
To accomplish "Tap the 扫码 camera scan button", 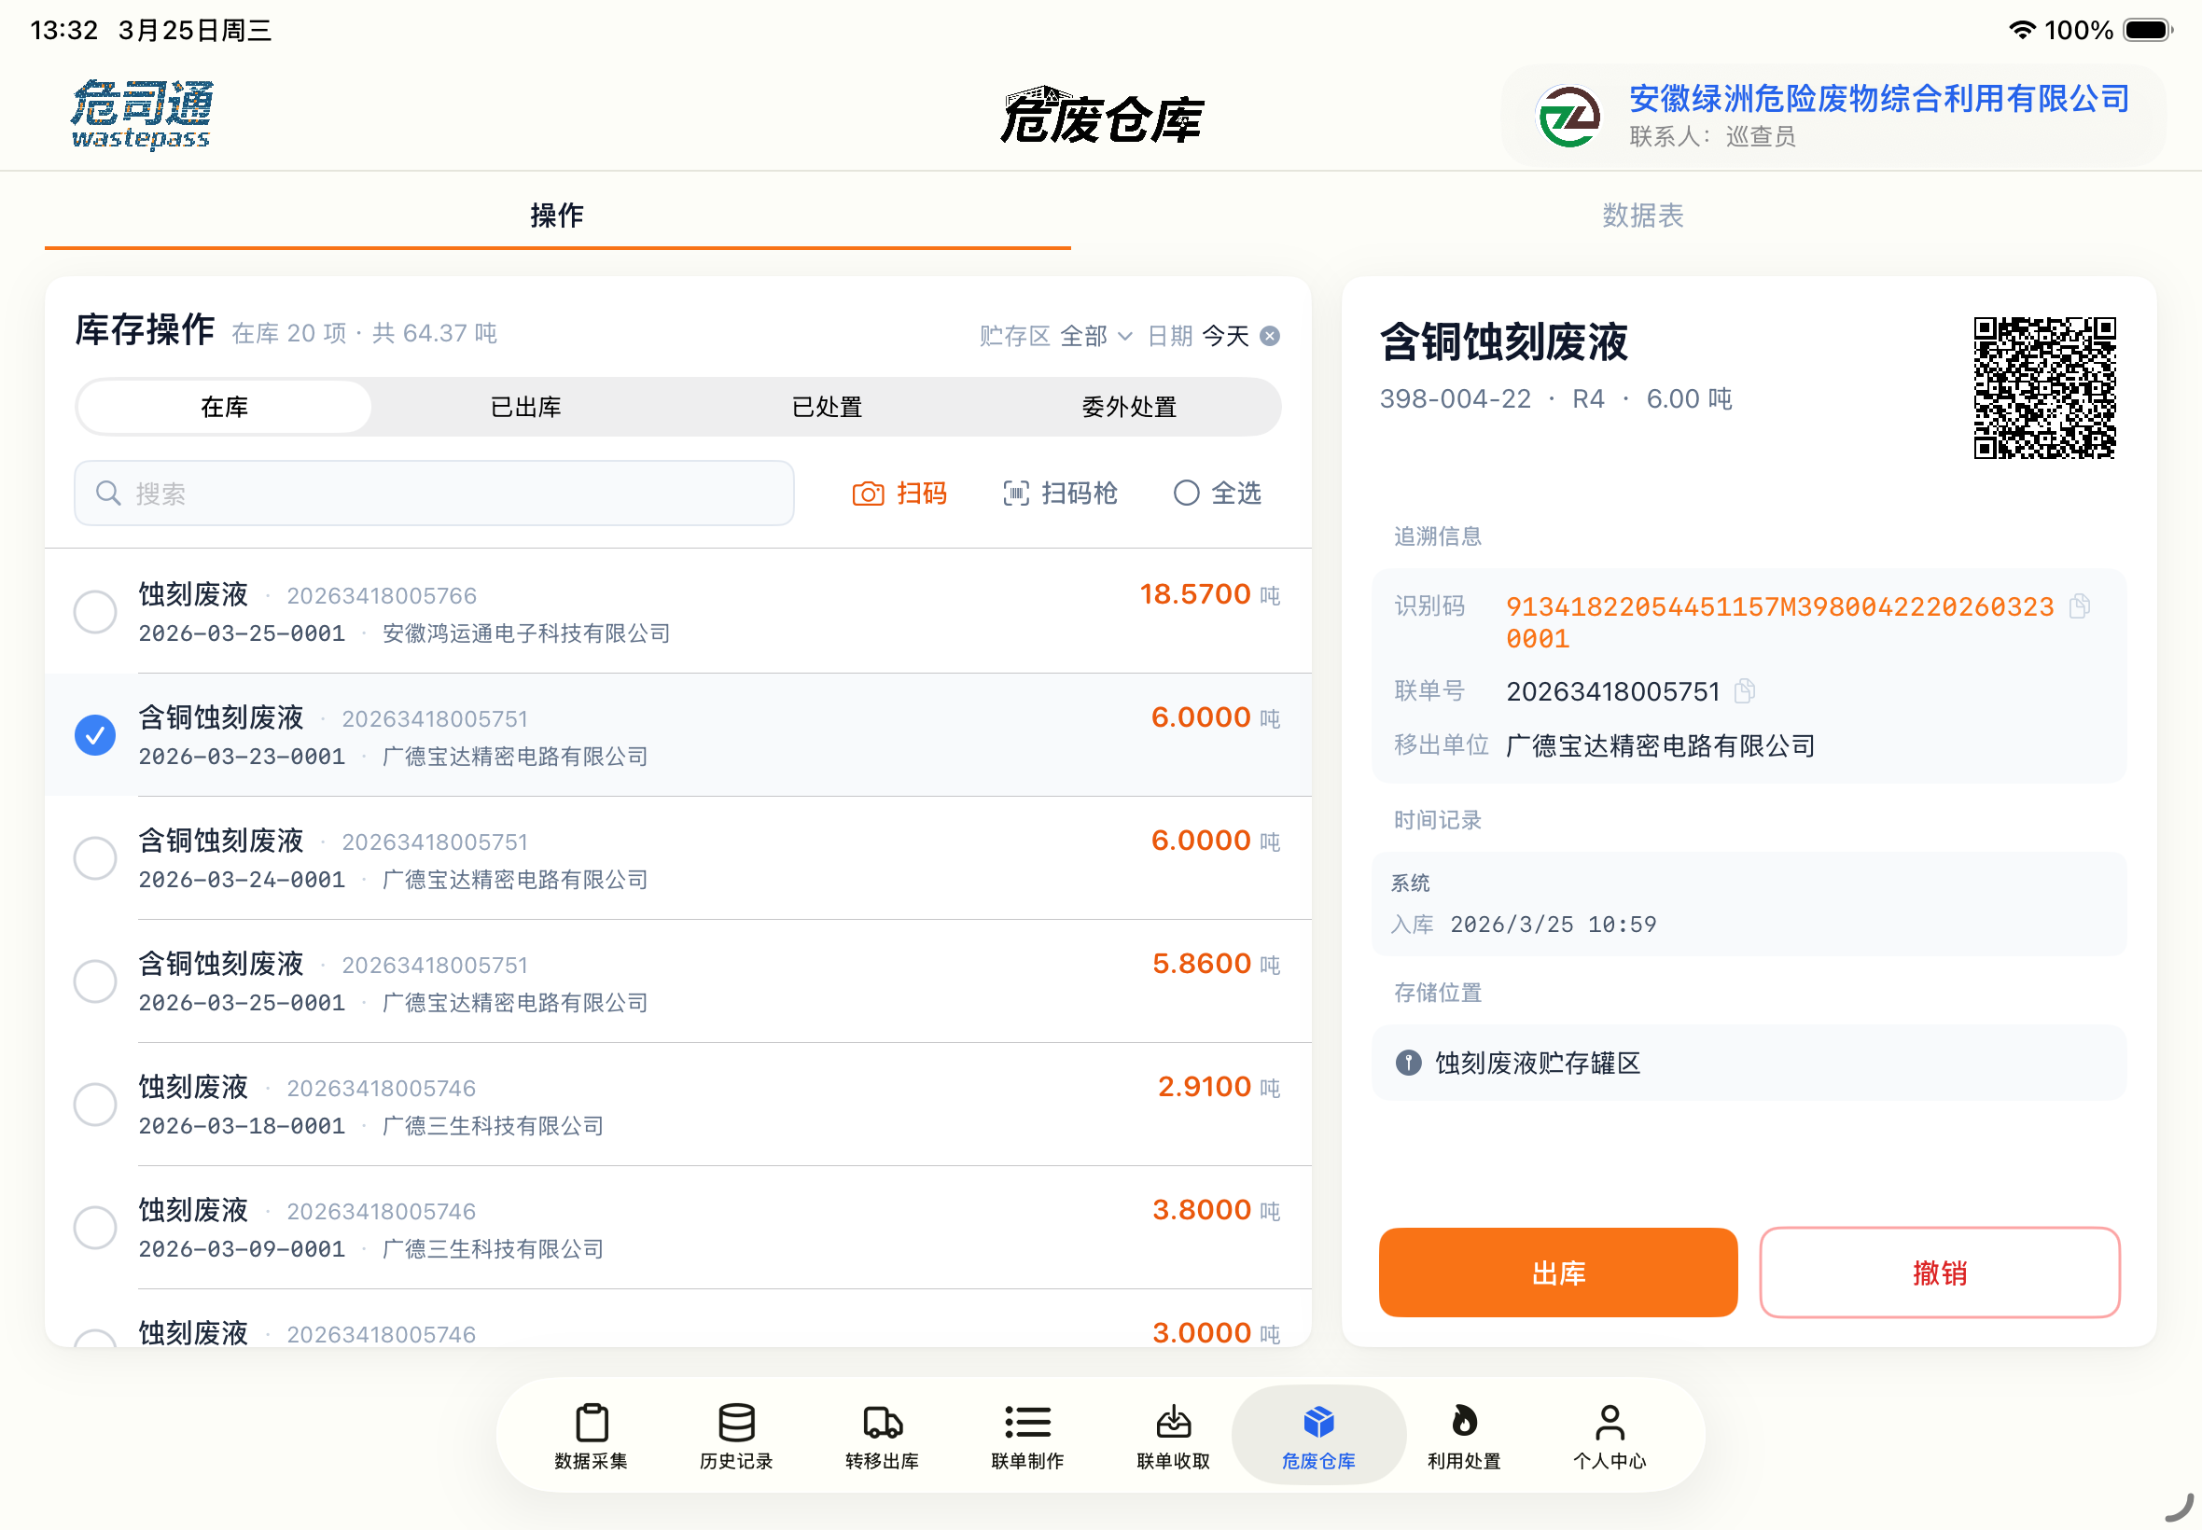I will click(899, 493).
